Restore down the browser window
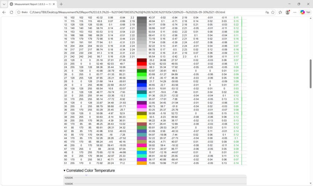313x186 pixels. 299,4
